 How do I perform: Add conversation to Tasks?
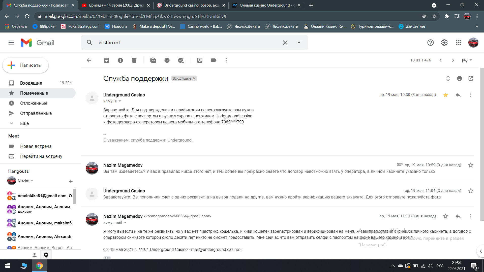pos(181,60)
